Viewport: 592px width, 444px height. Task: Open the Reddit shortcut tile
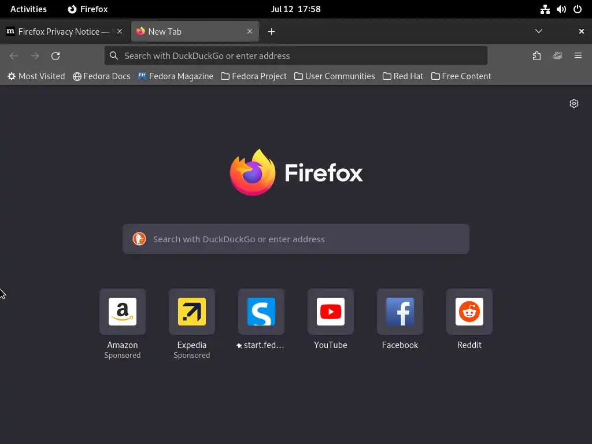click(x=469, y=312)
